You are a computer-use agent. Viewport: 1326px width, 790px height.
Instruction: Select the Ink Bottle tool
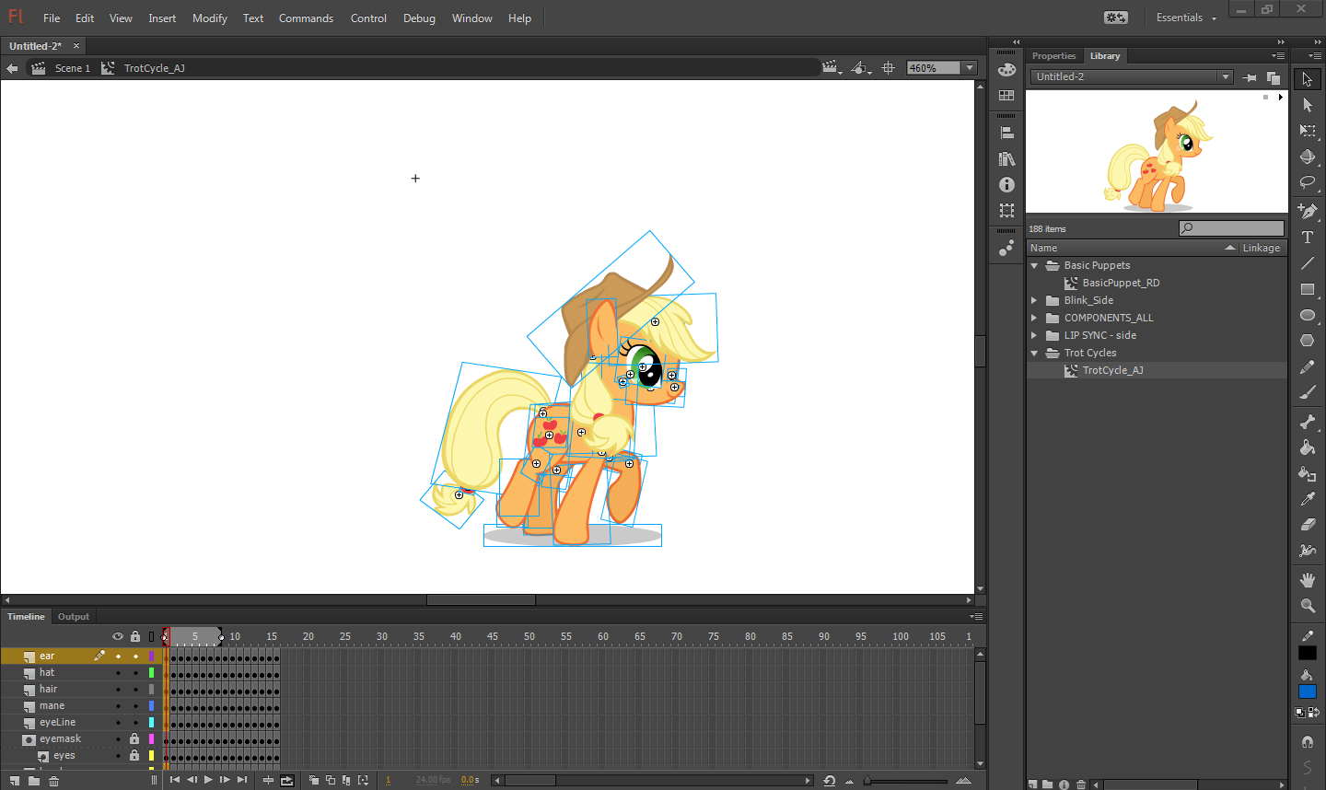pos(1307,473)
